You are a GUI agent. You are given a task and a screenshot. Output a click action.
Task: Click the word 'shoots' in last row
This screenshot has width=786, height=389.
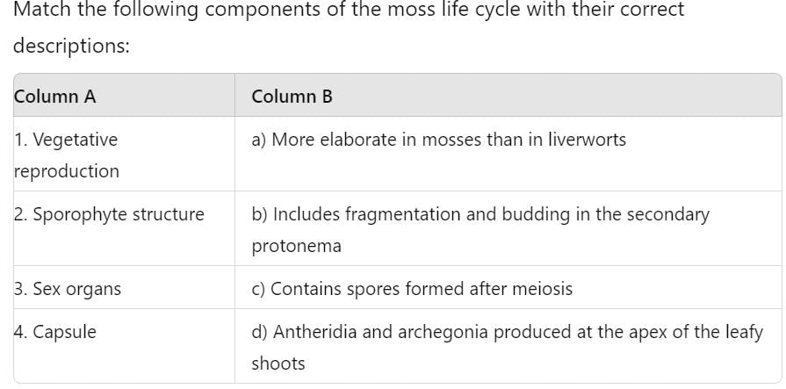tap(278, 363)
